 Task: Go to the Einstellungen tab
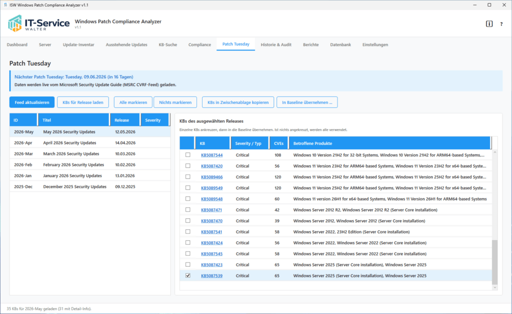375,44
